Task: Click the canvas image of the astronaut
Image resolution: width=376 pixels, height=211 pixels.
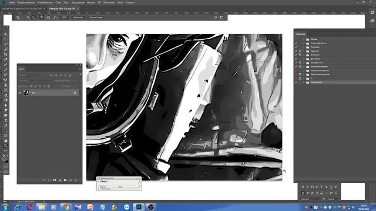Action: 184,107
